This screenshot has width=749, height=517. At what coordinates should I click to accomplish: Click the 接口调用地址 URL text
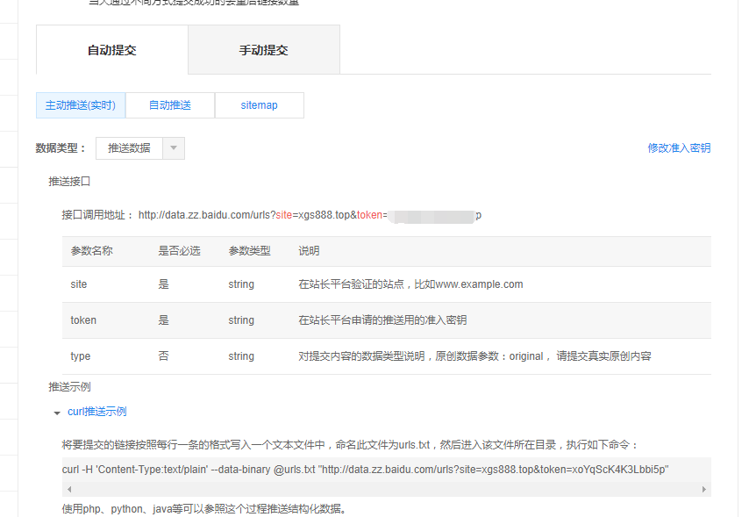click(310, 215)
